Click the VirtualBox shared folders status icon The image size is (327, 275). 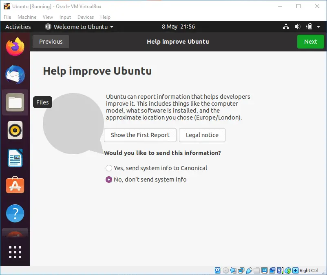coord(256,271)
